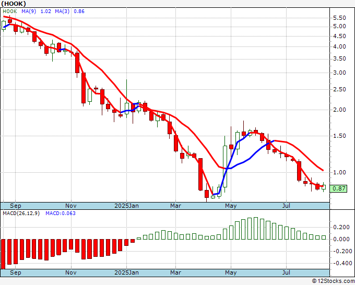Click the MACD:0.063 value label

click(61, 213)
